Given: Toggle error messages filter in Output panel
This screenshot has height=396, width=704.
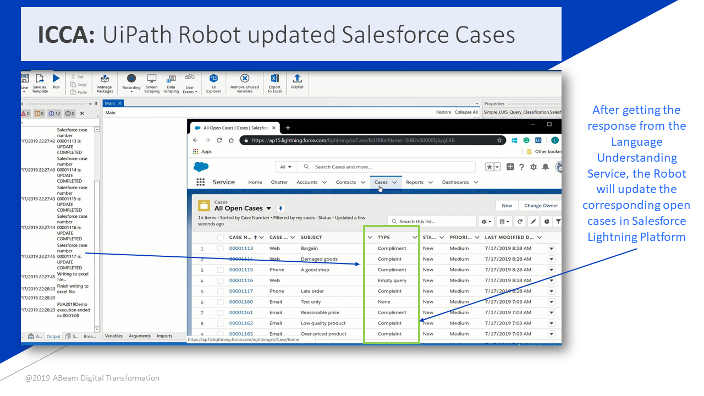Looking at the screenshot, I should pos(26,113).
